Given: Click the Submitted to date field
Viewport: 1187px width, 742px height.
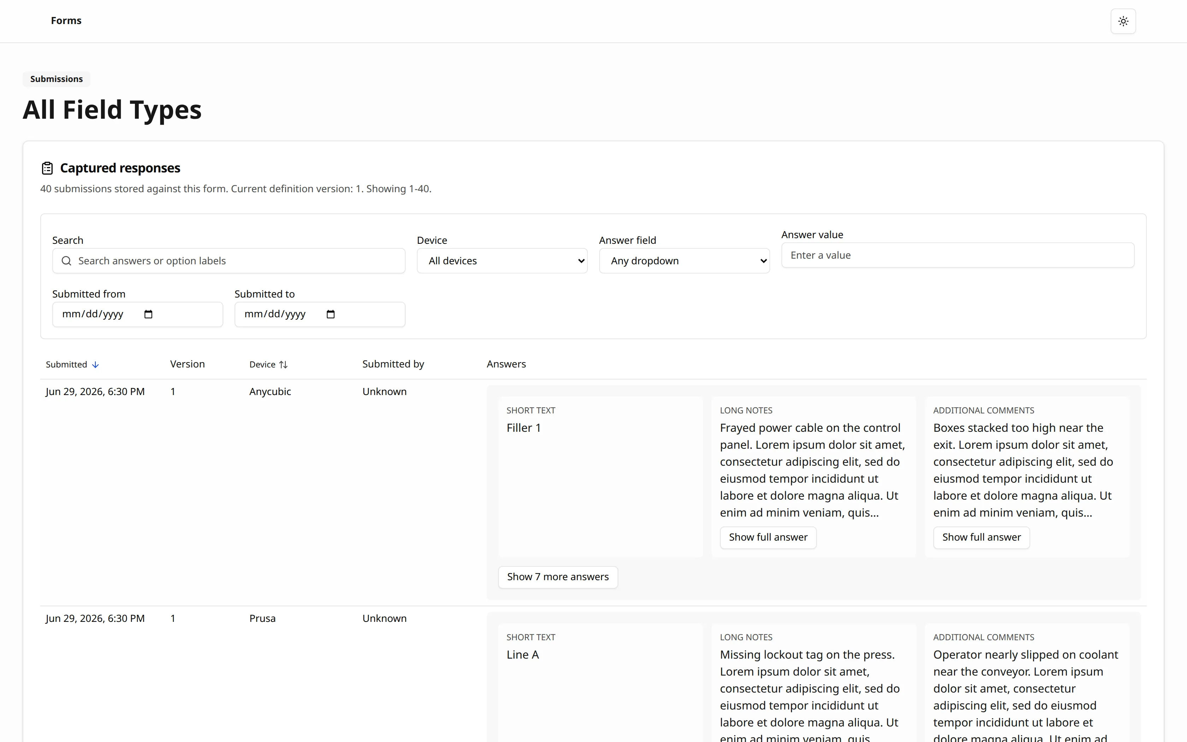Looking at the screenshot, I should pyautogui.click(x=320, y=314).
